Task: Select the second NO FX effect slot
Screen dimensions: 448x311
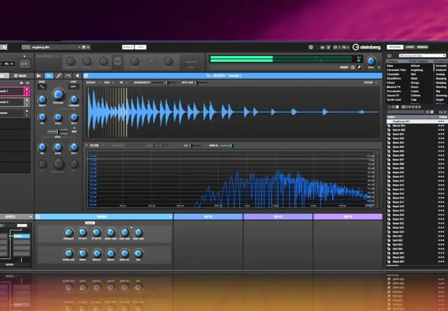Action: point(278,217)
